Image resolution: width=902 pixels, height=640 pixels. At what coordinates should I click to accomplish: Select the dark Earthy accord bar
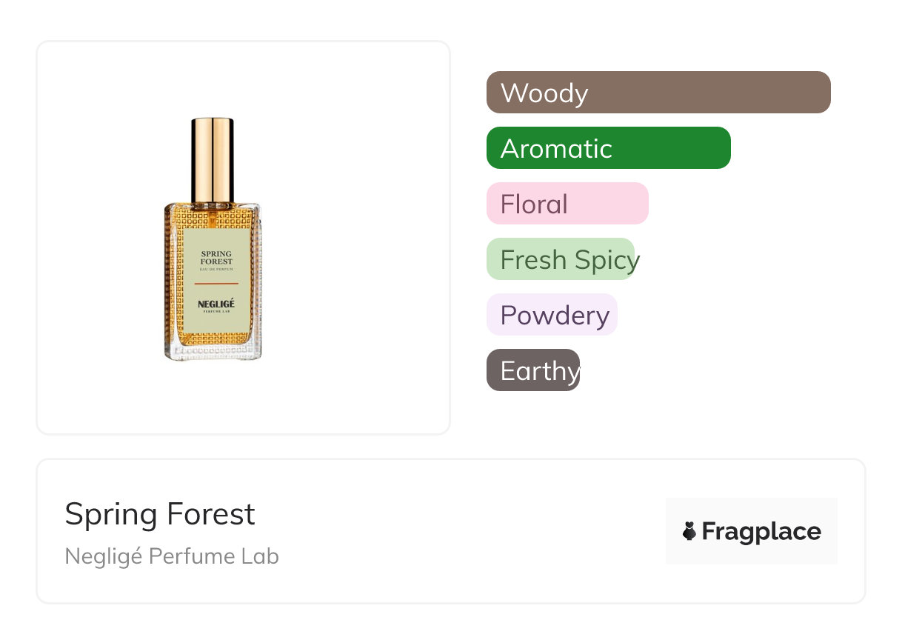tap(533, 370)
